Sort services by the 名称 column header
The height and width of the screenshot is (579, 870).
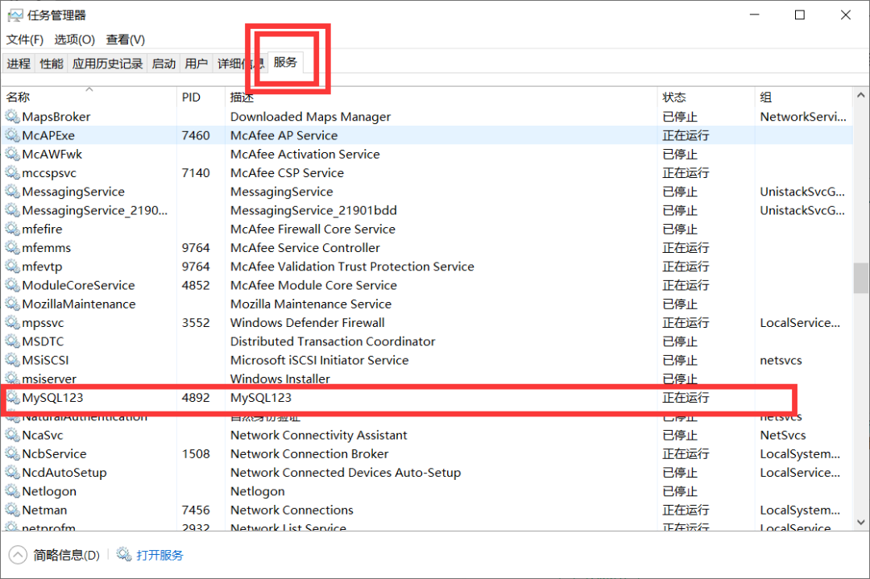click(89, 97)
